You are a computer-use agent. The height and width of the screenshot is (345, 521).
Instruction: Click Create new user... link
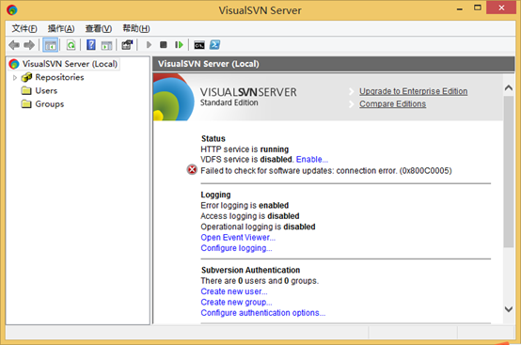[x=234, y=291]
